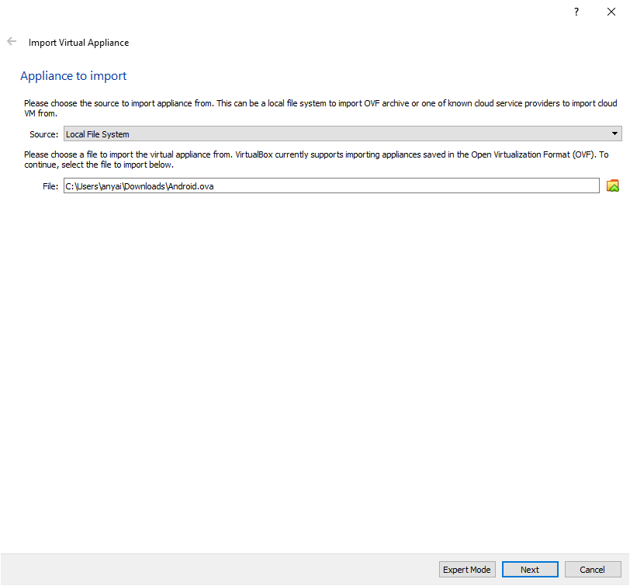Screen dimensions: 630x586
Task: Open help with the question mark icon
Action: pyautogui.click(x=576, y=12)
